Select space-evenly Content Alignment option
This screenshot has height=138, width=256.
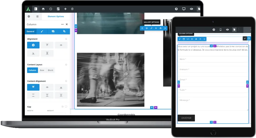pos(61,95)
